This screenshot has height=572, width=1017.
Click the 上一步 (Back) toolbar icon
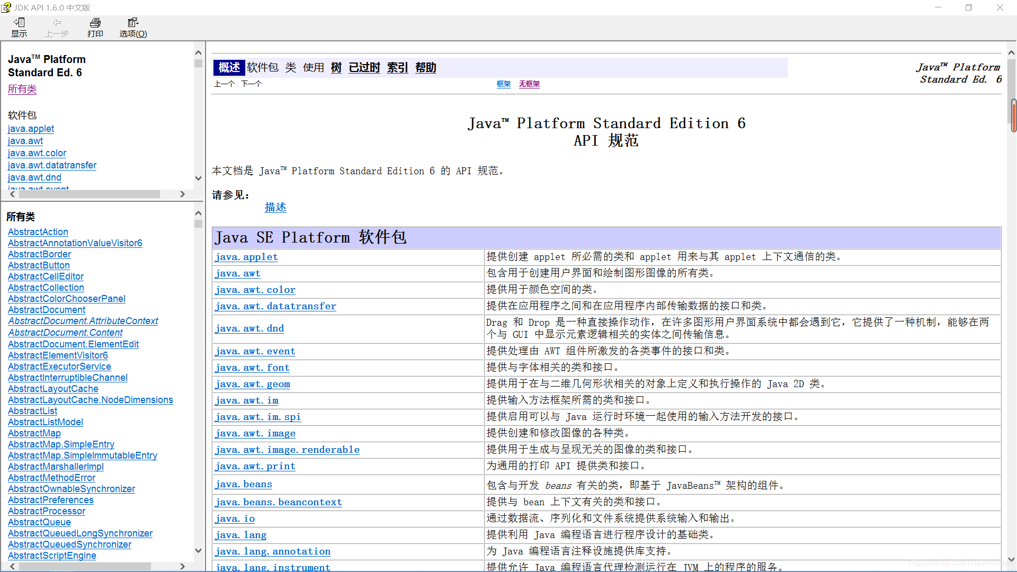[57, 27]
